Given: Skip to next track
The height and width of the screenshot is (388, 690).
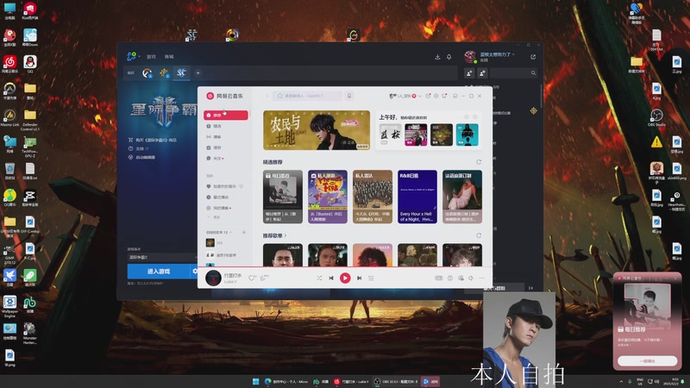Looking at the screenshot, I should coord(359,278).
